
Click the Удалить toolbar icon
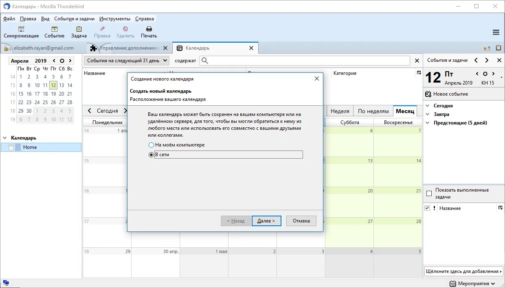(125, 29)
